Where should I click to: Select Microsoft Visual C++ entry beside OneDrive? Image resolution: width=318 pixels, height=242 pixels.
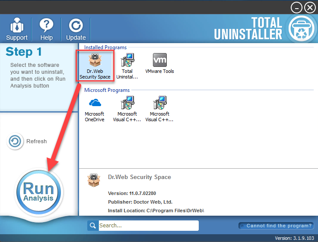click(x=127, y=110)
